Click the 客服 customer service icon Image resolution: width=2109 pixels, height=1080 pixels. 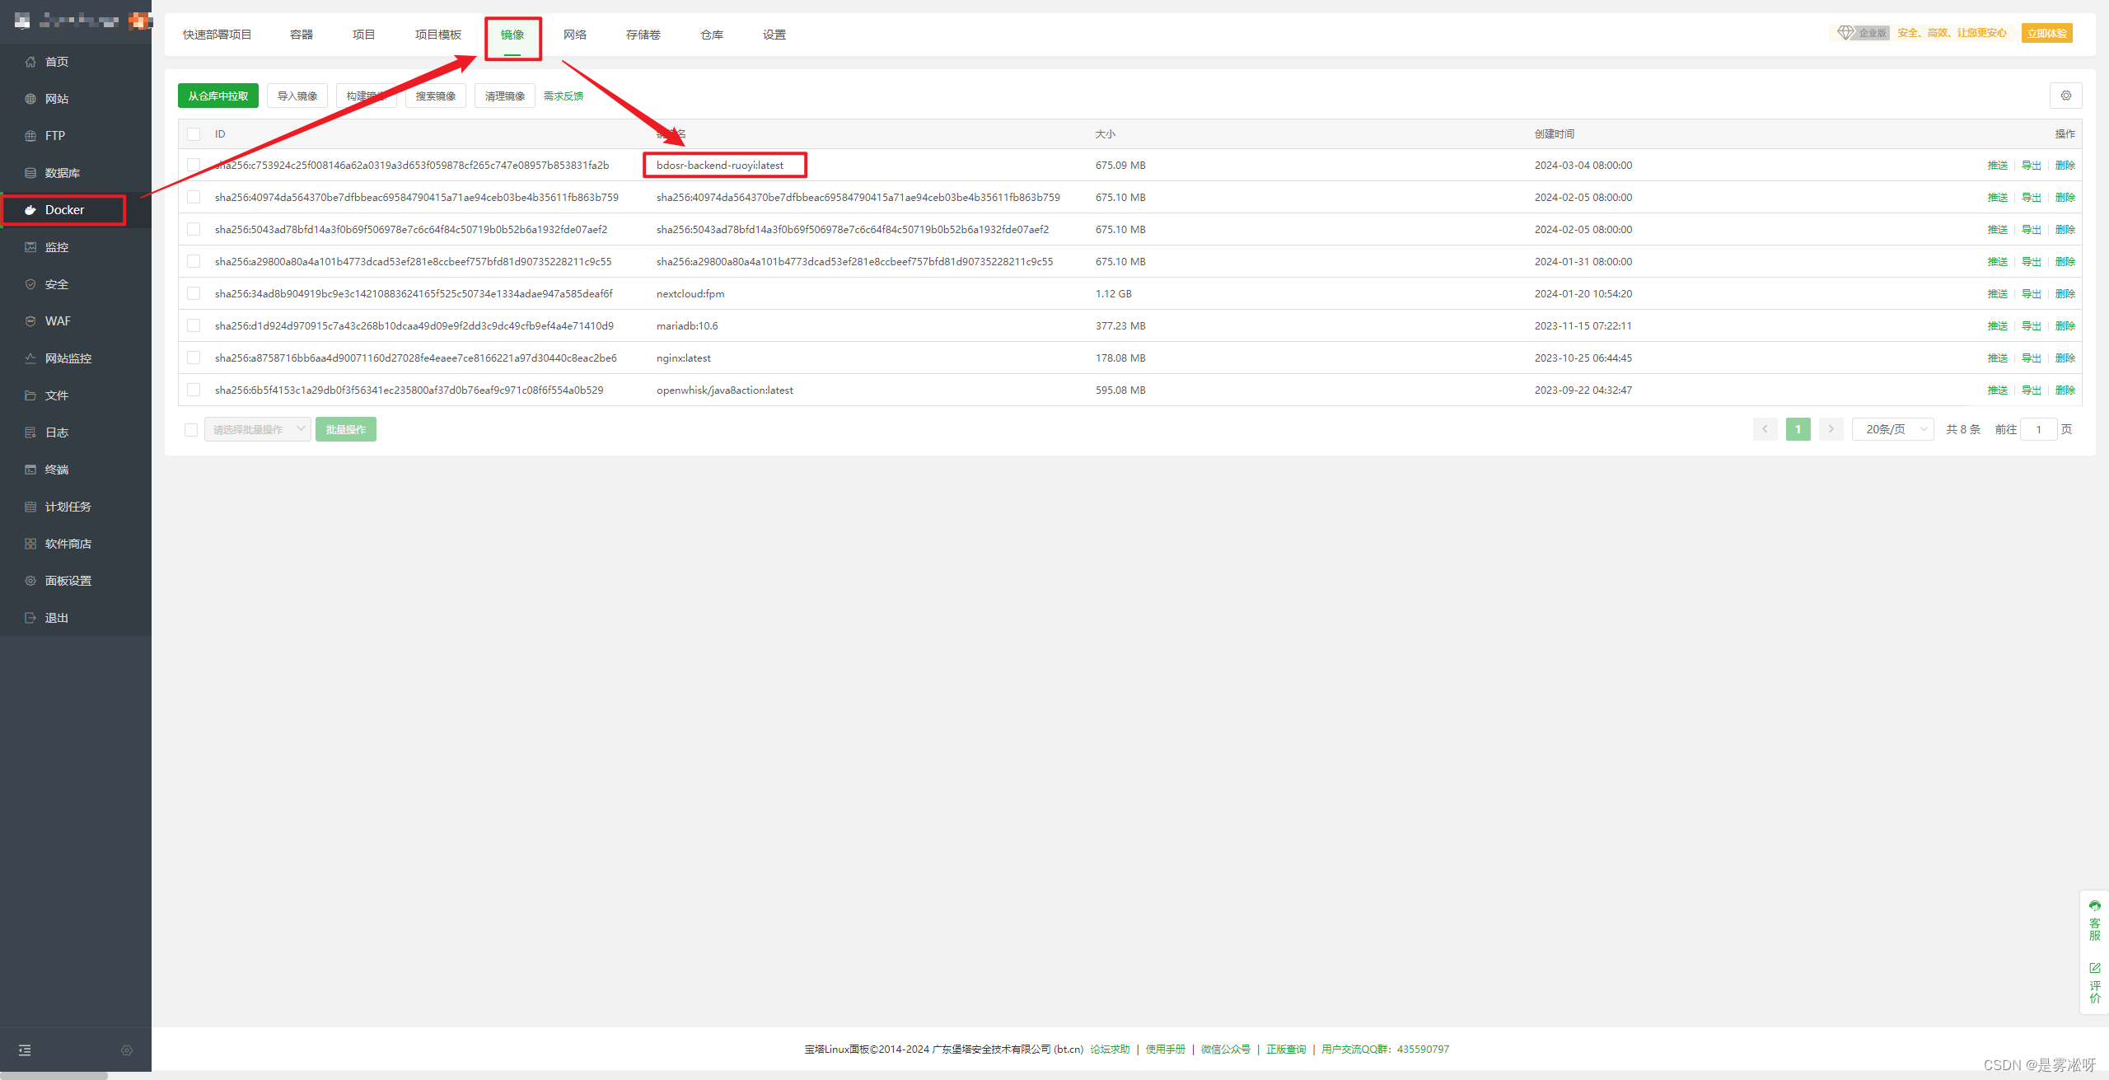click(x=2095, y=906)
